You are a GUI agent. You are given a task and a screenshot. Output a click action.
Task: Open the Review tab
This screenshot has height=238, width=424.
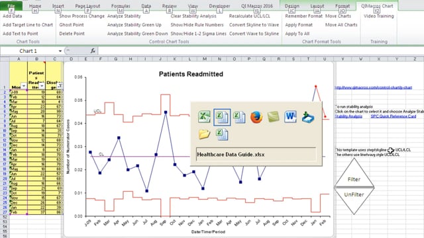click(170, 6)
